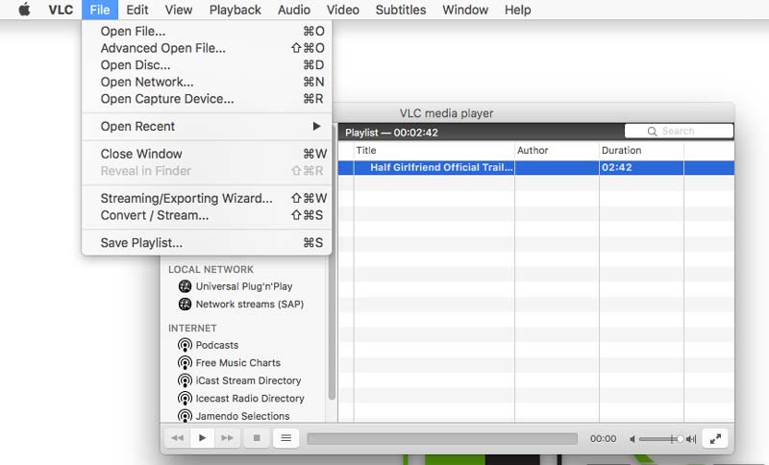769x465 pixels.
Task: Click the LOCAL NETWORK section header
Action: pos(211,270)
